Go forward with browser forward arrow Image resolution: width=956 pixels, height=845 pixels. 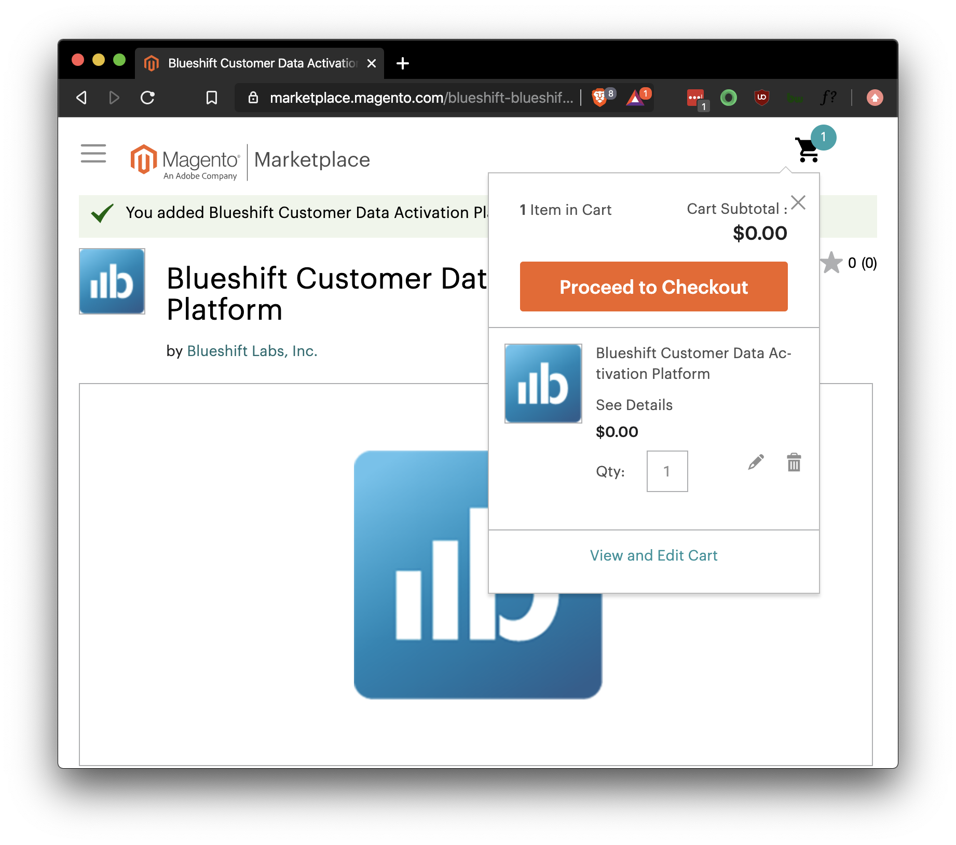pyautogui.click(x=114, y=98)
